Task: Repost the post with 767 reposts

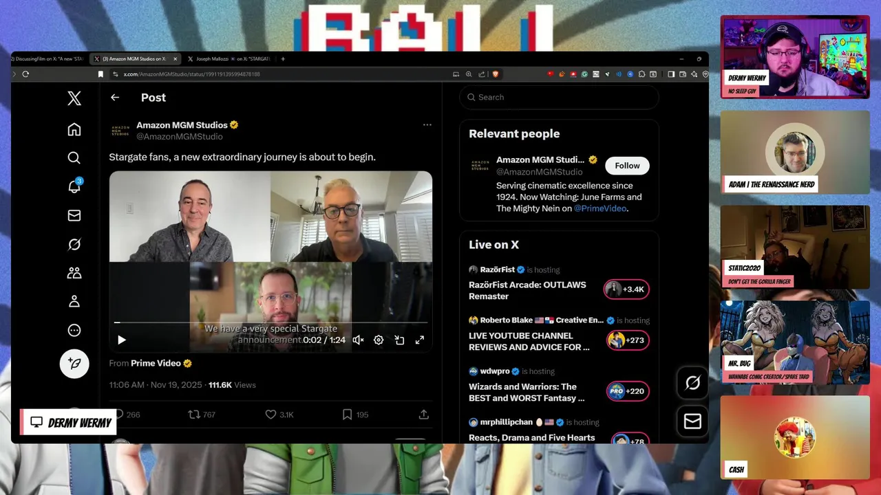Action: point(202,415)
